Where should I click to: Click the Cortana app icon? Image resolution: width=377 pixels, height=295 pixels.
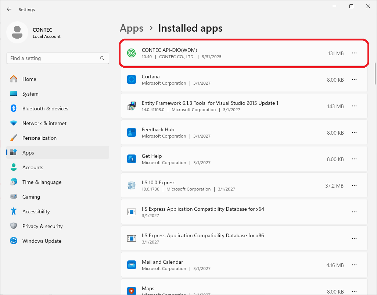click(x=132, y=79)
